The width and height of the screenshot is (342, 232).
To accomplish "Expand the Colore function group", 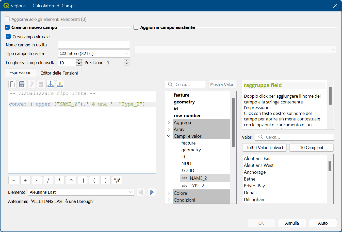I will click(x=169, y=193).
